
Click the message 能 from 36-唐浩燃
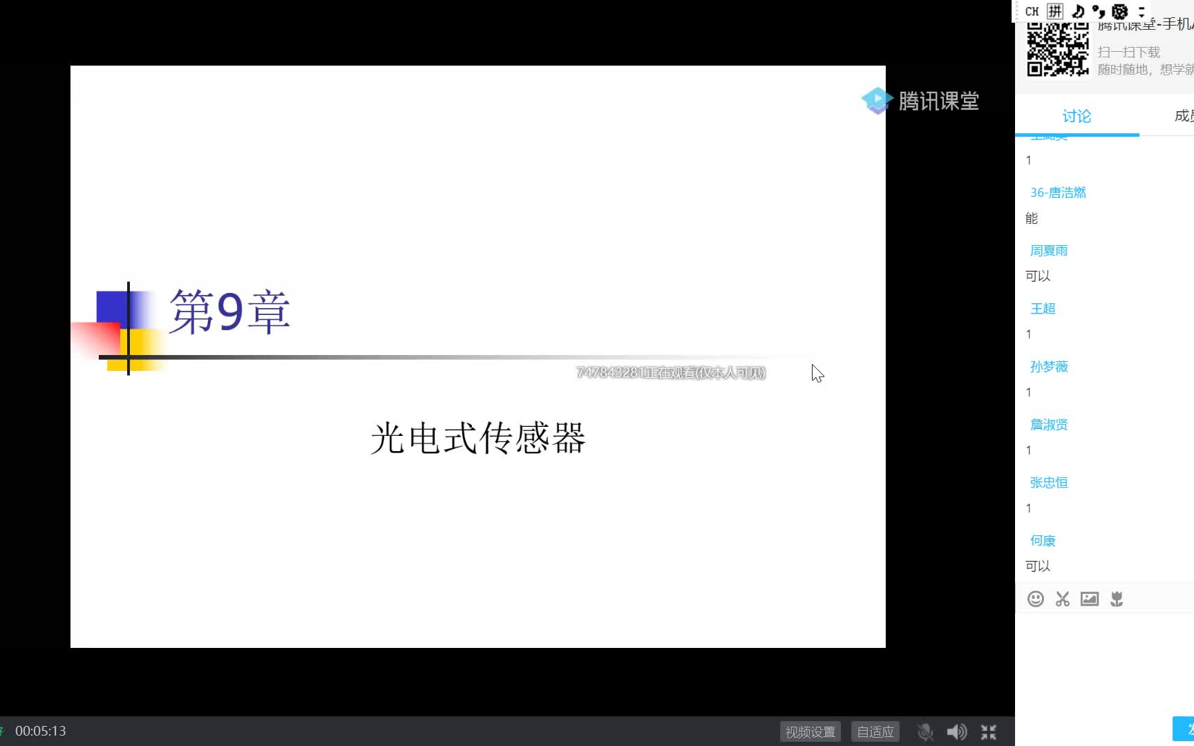click(x=1032, y=218)
